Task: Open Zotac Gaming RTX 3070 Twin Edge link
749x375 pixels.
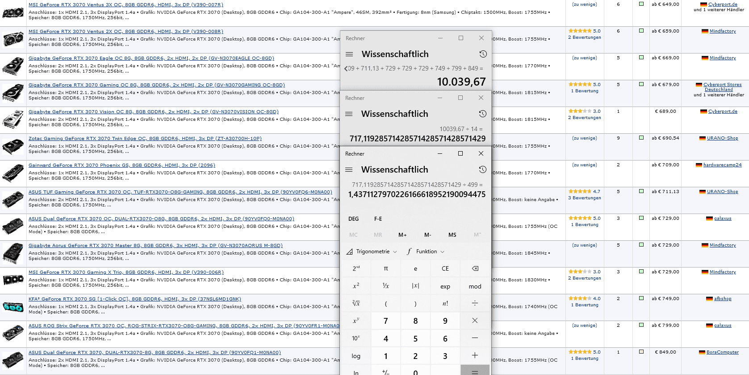Action: click(x=145, y=139)
